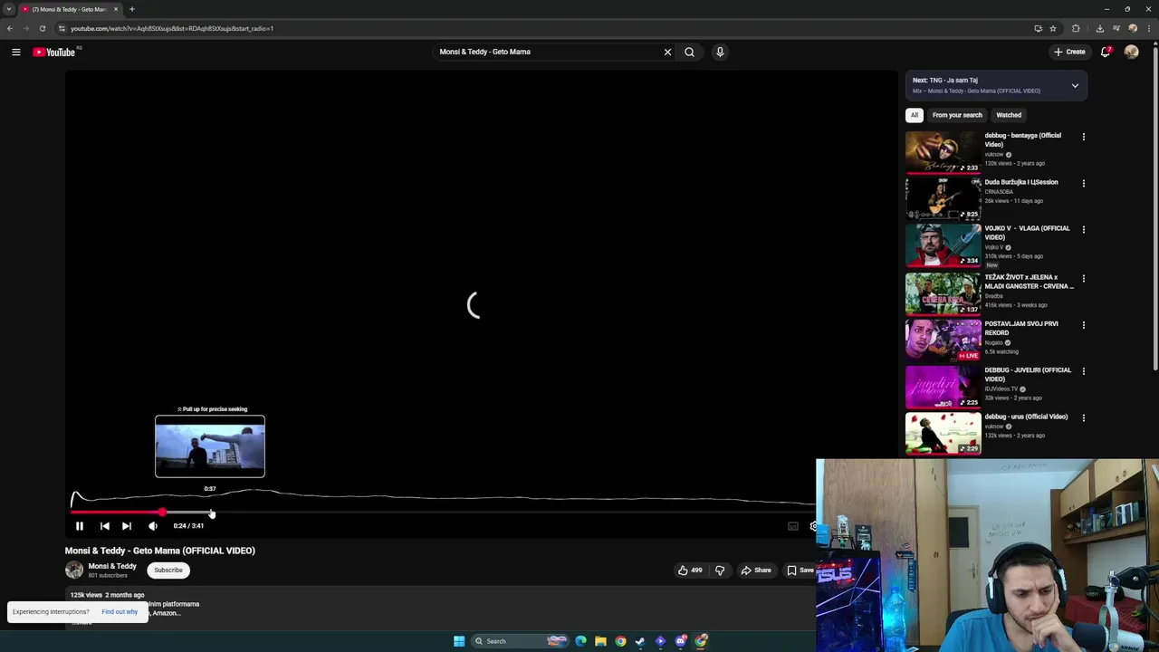
Task: Open the 'VOJKO V - VLAGA' video thumbnail
Action: (943, 244)
